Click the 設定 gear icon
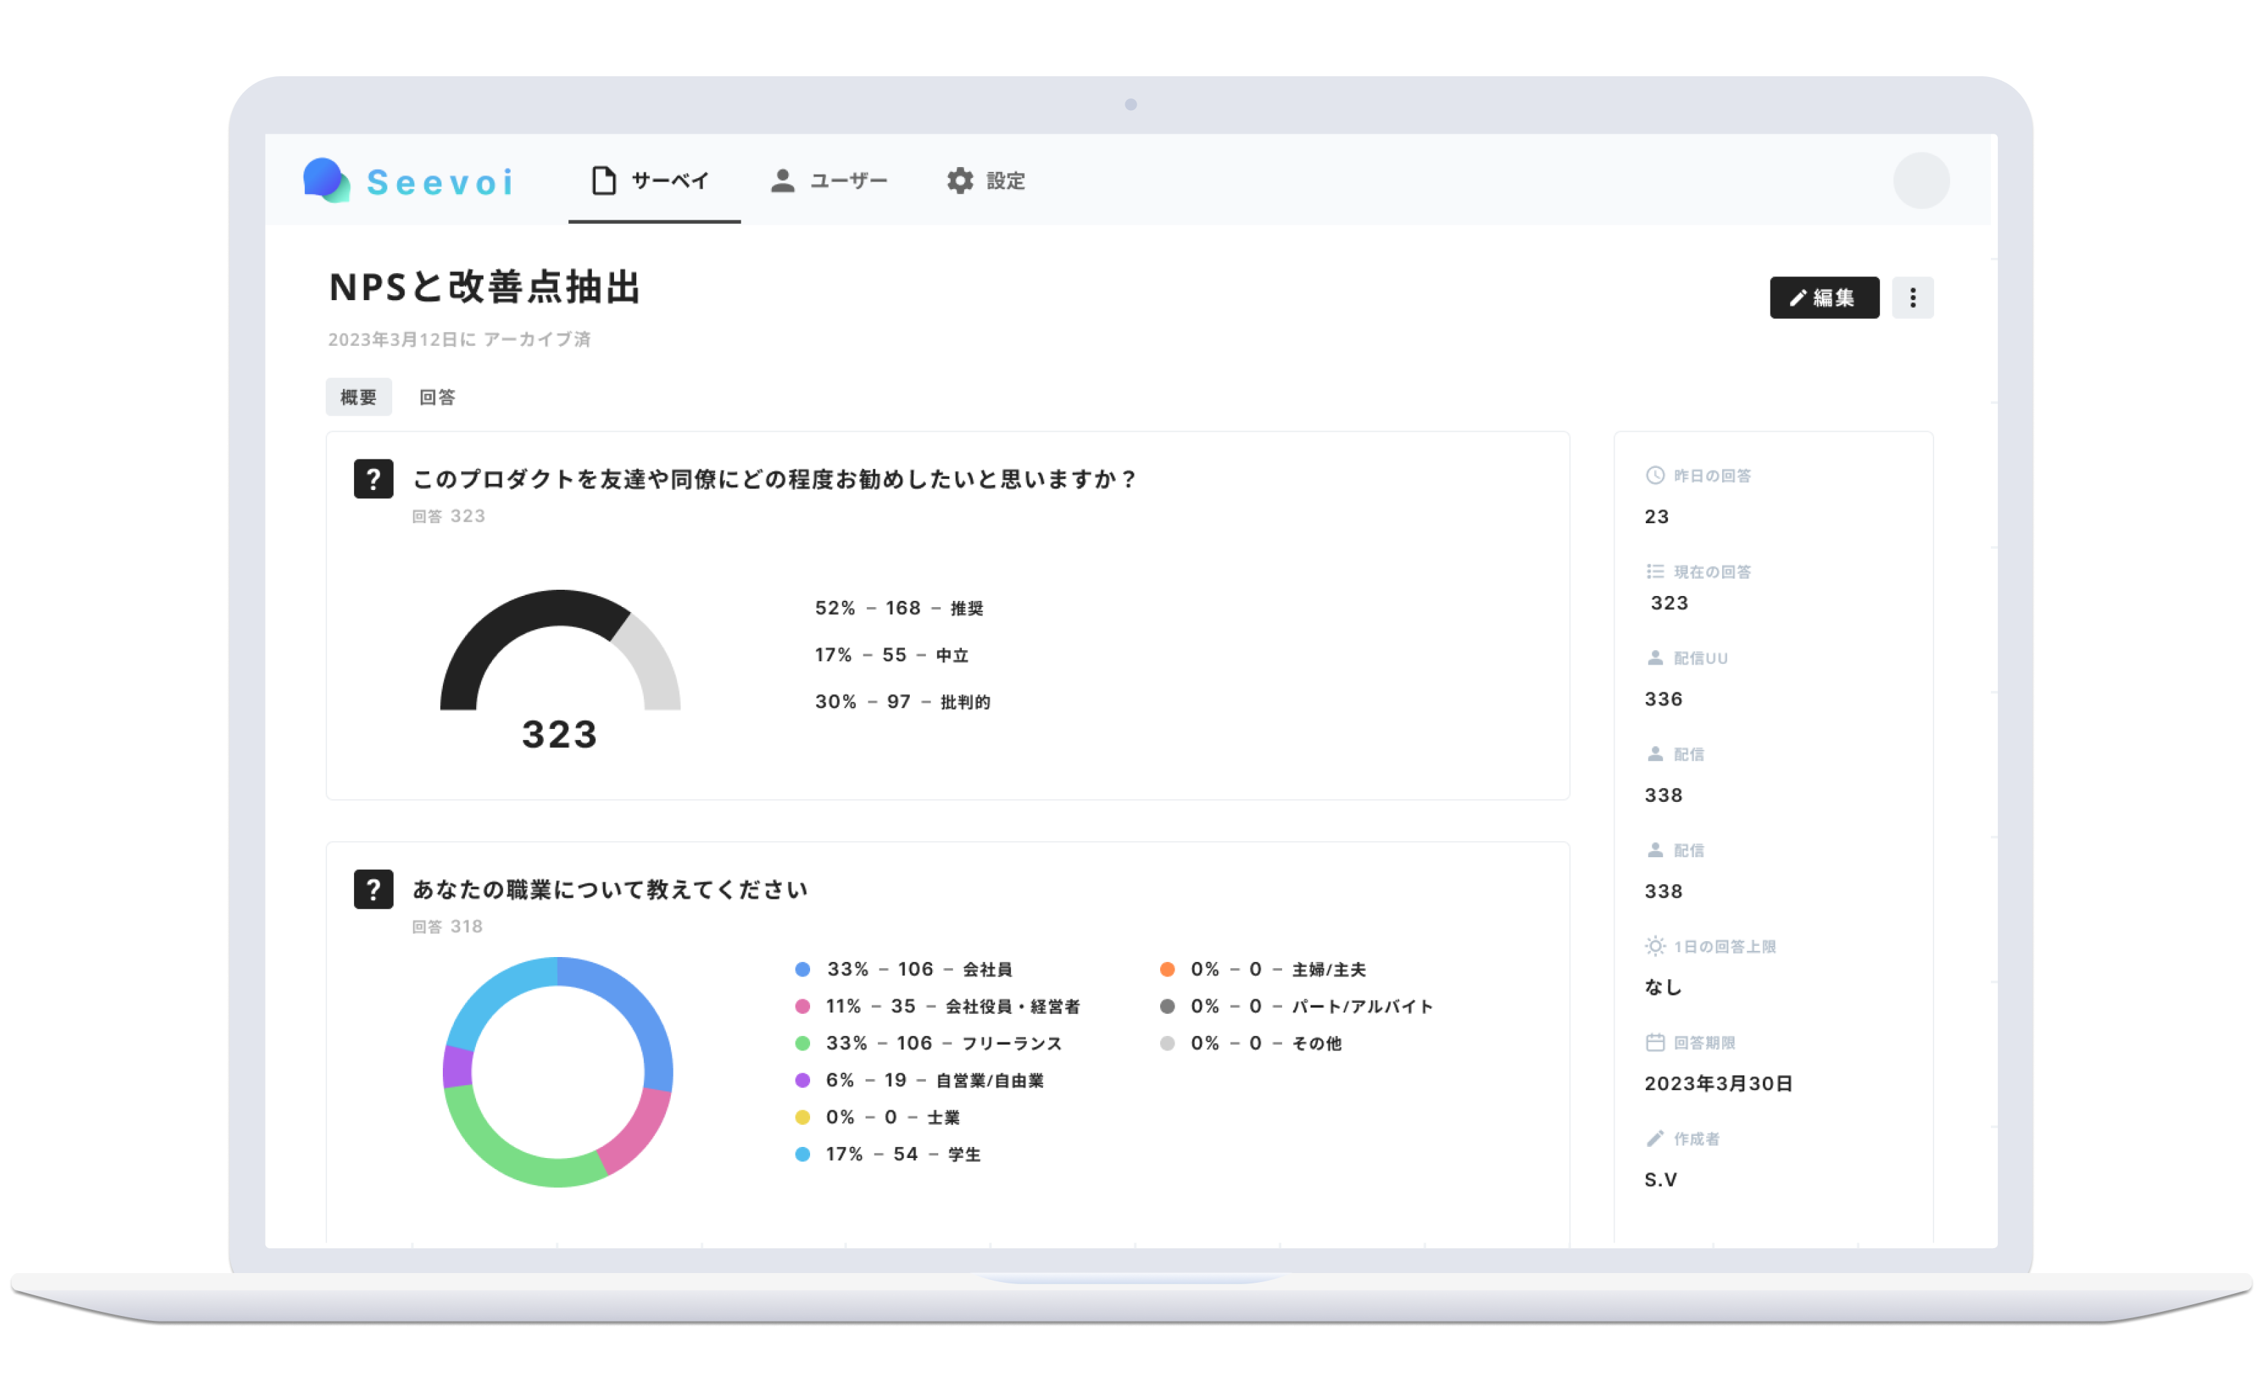The width and height of the screenshot is (2264, 1386). click(x=960, y=180)
